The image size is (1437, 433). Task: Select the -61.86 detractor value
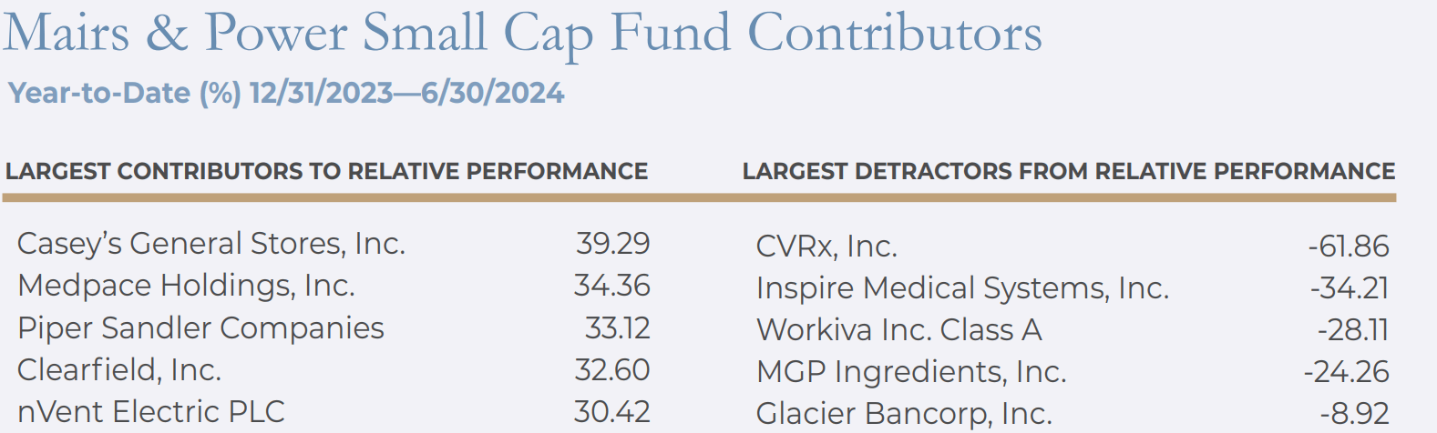(x=1348, y=247)
